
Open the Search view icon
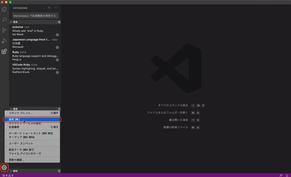4,20
